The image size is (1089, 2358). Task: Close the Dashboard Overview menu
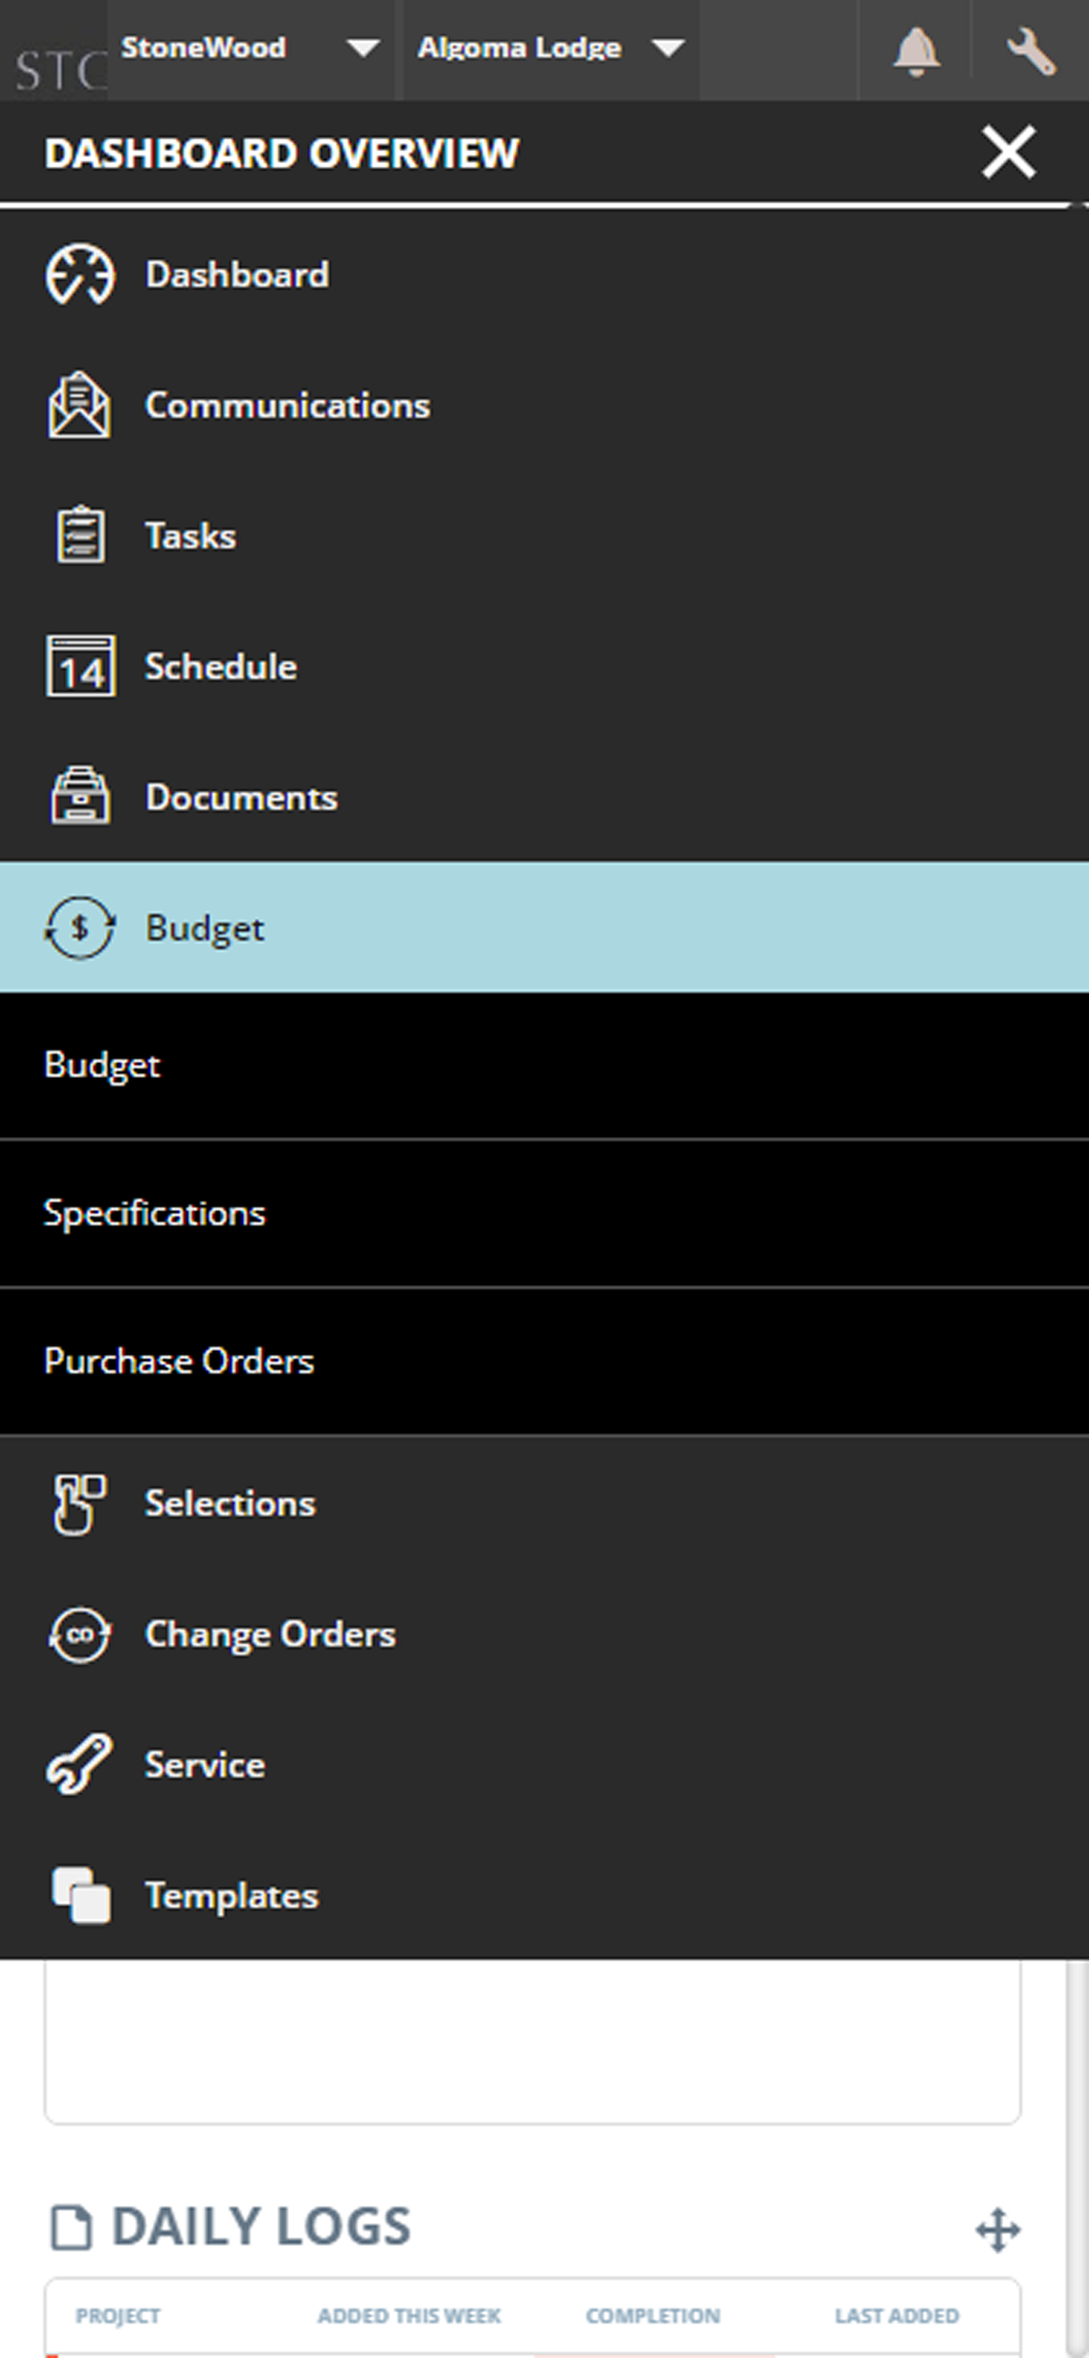1008,152
